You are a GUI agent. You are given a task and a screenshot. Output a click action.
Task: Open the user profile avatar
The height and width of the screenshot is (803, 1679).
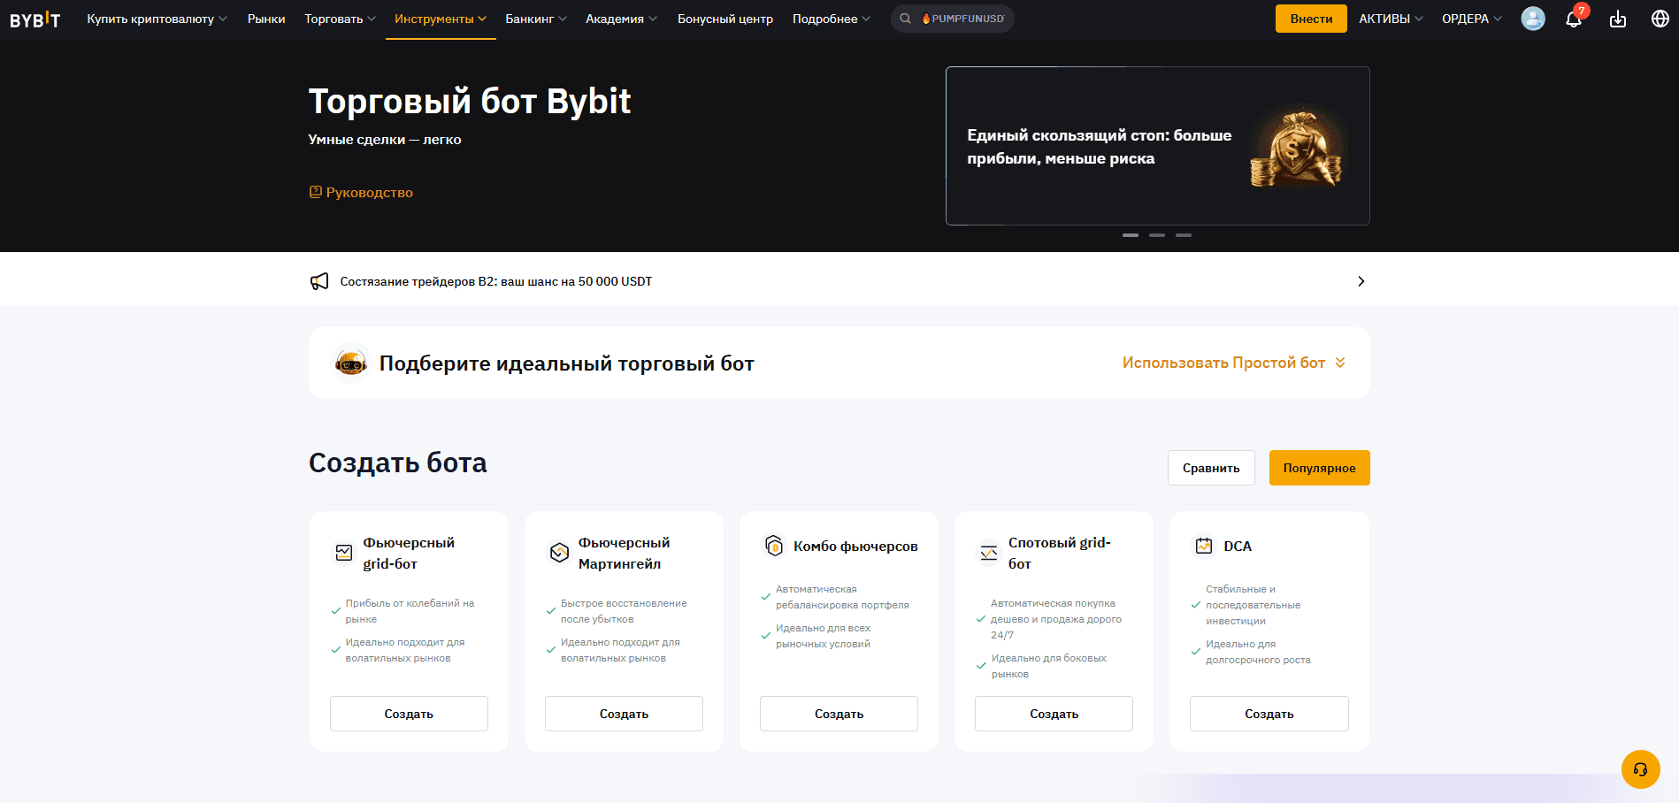(1533, 19)
